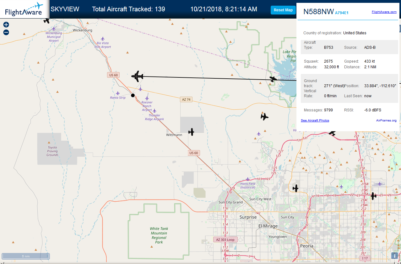Click the Wickenburg Municipal Airport icon
The height and width of the screenshot is (264, 401).
(54, 29)
